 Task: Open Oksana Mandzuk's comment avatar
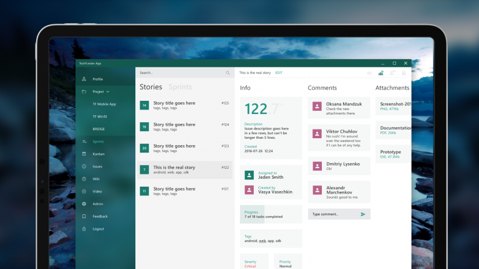[317, 106]
